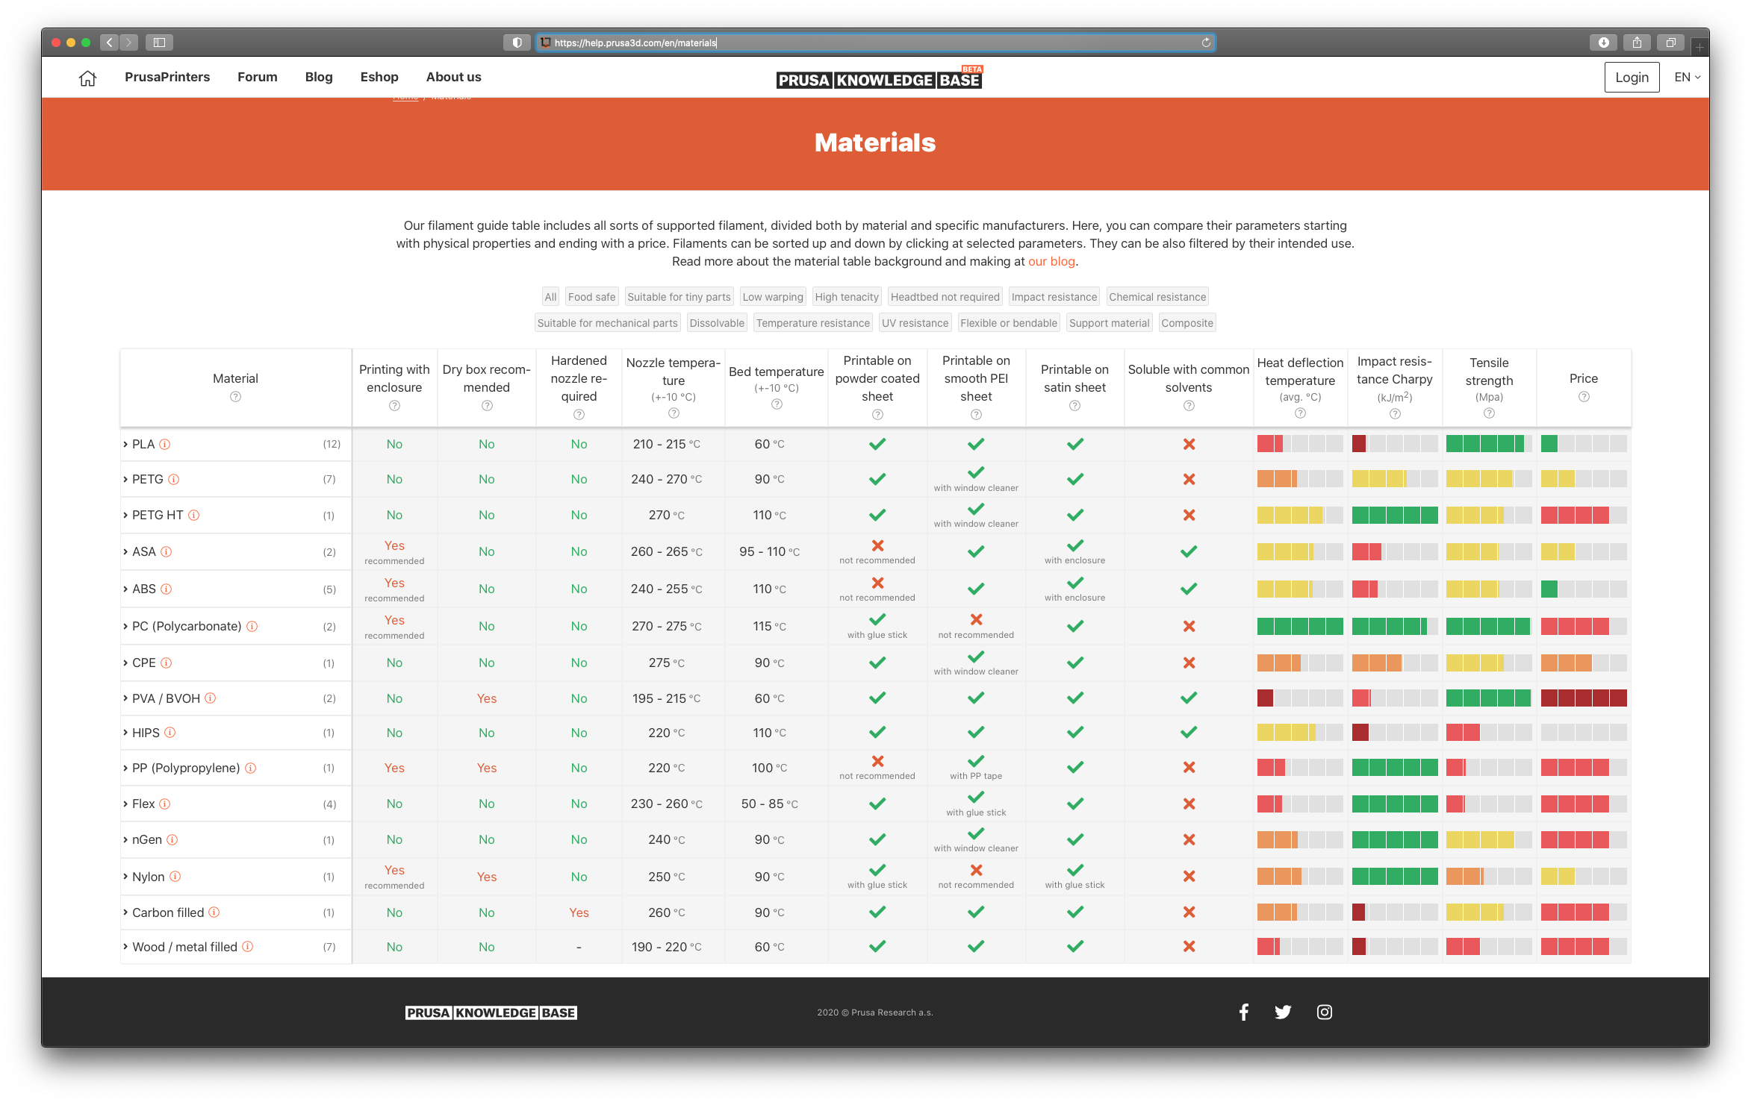Toggle the Impact resistance filter
The height and width of the screenshot is (1102, 1751).
click(x=1054, y=297)
